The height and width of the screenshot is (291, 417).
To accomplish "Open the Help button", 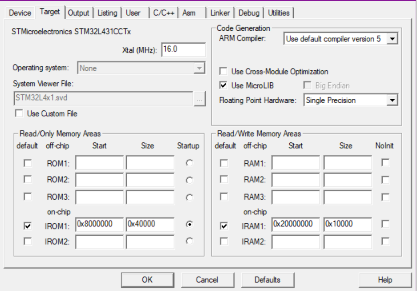I will click(385, 280).
